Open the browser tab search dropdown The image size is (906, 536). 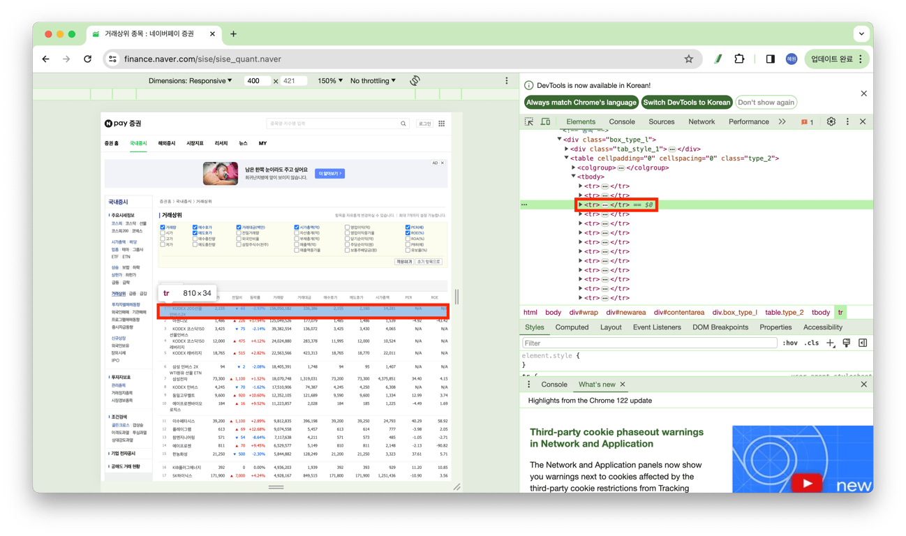point(861,33)
